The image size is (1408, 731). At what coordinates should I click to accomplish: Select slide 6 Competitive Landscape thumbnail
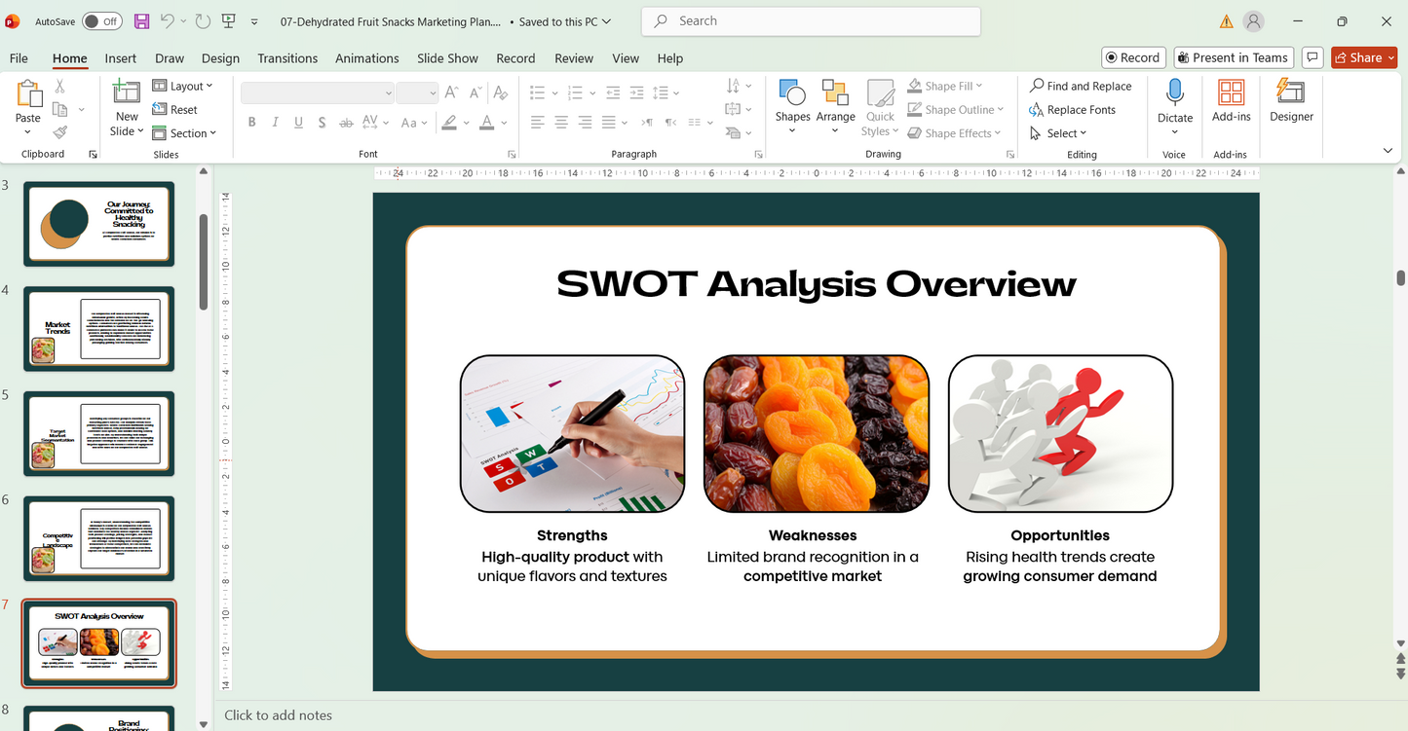coord(98,539)
